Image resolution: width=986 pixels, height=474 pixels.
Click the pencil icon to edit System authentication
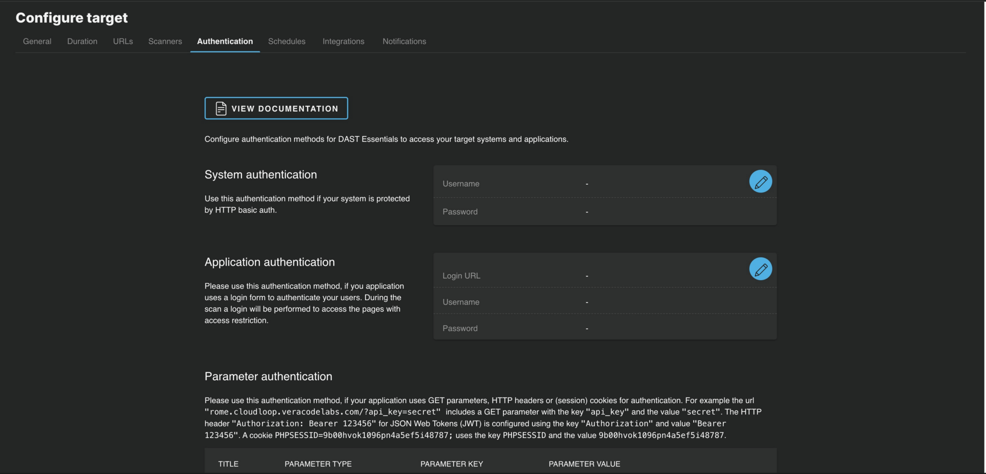tap(760, 181)
